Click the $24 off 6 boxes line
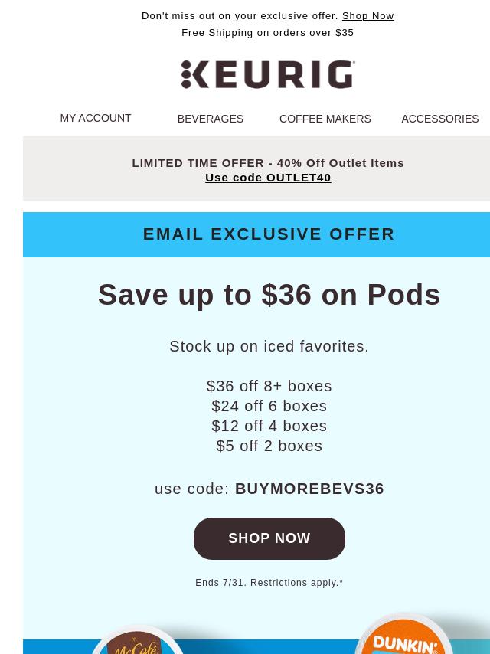490x654 pixels. pos(269,406)
